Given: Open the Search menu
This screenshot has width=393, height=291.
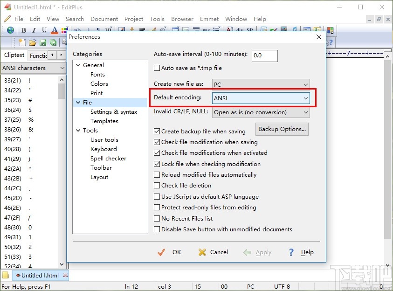Looking at the screenshot, I should tap(75, 19).
